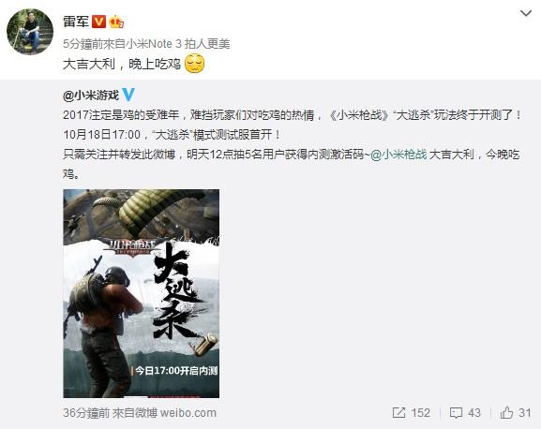Viewport: 541px width, 429px height.
Task: Click the 雷军 profile avatar photo
Action: point(30,31)
